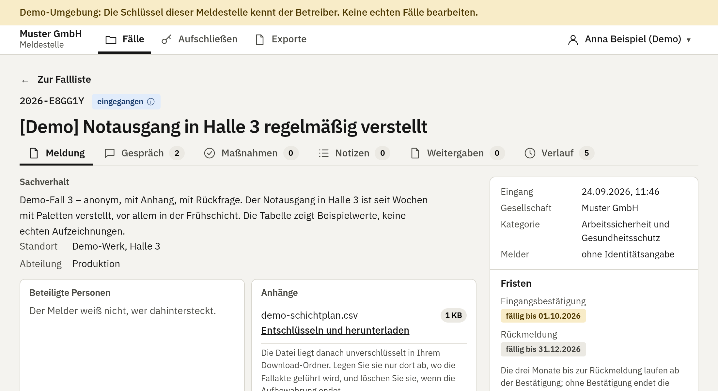Click the 1 KB size badge
This screenshot has width=718, height=391.
click(453, 315)
